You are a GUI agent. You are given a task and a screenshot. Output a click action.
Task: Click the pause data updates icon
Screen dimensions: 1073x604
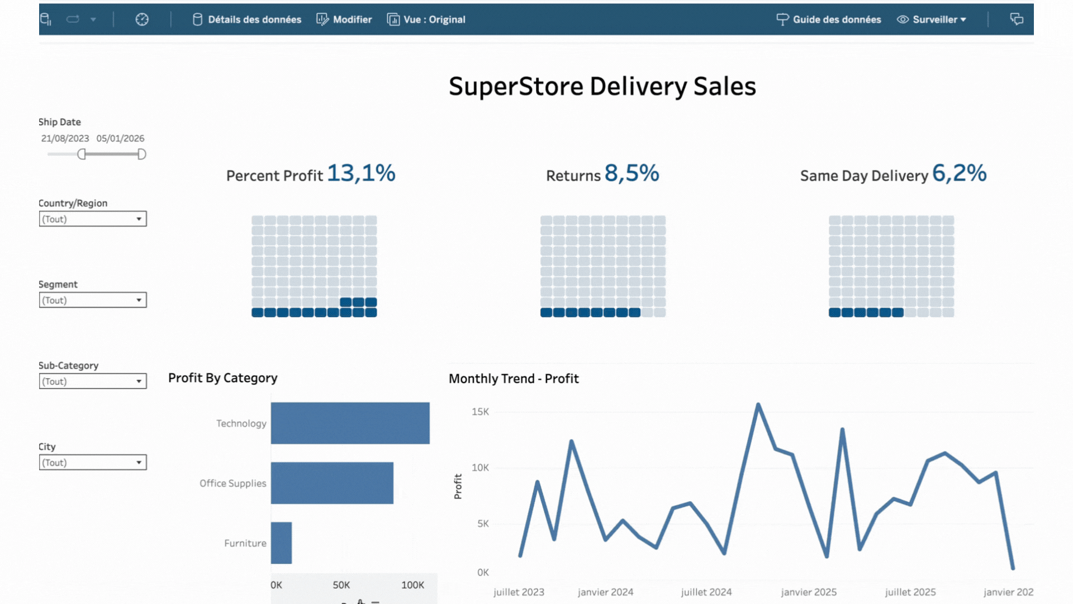tap(46, 19)
